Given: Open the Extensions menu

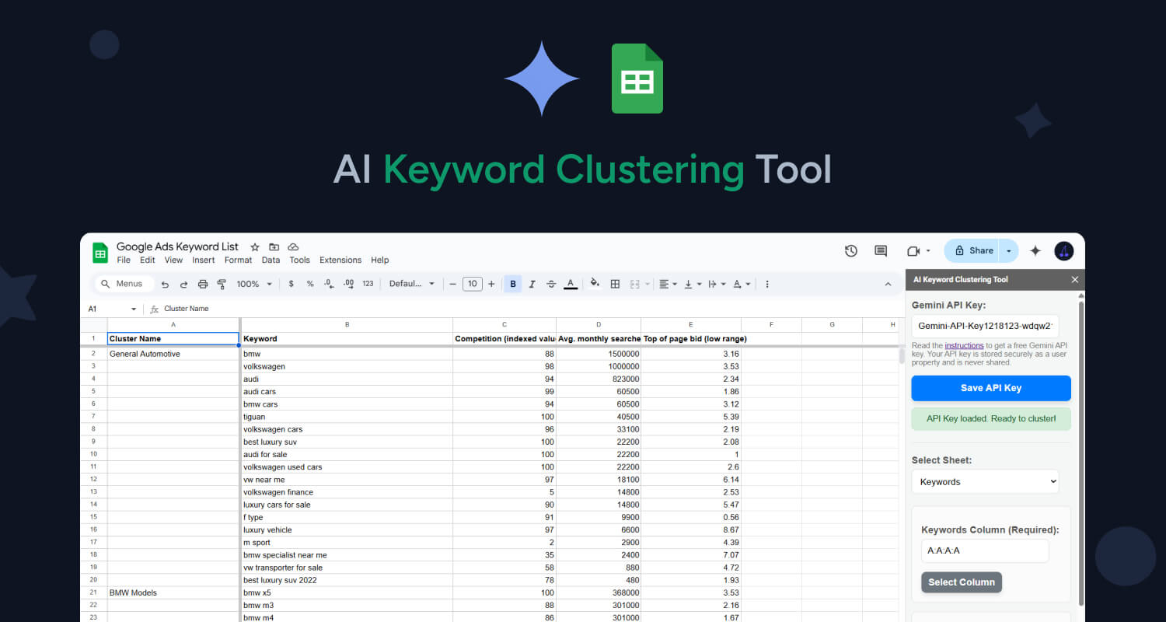Looking at the screenshot, I should click(x=340, y=260).
